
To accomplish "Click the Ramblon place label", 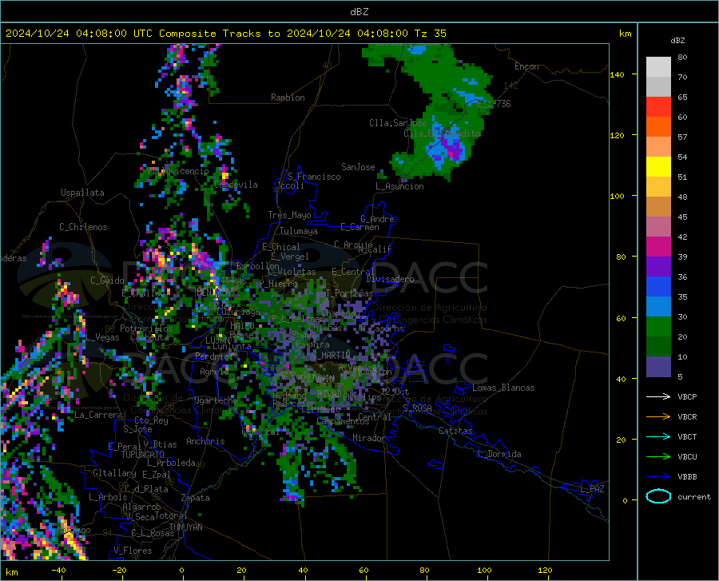I will (288, 97).
